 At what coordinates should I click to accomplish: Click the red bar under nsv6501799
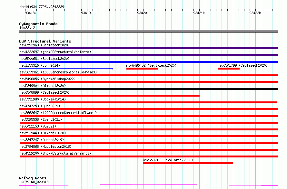click(x=228, y=69)
